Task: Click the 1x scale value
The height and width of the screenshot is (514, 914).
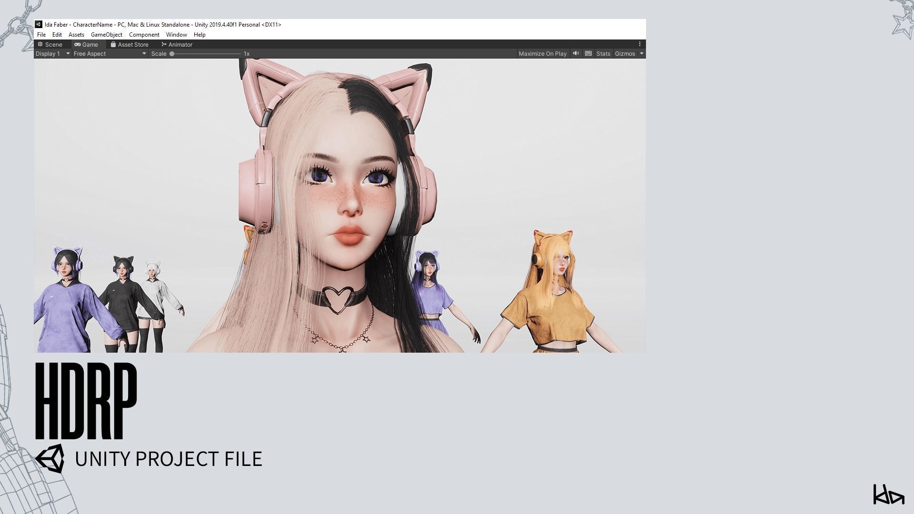Action: coord(247,54)
